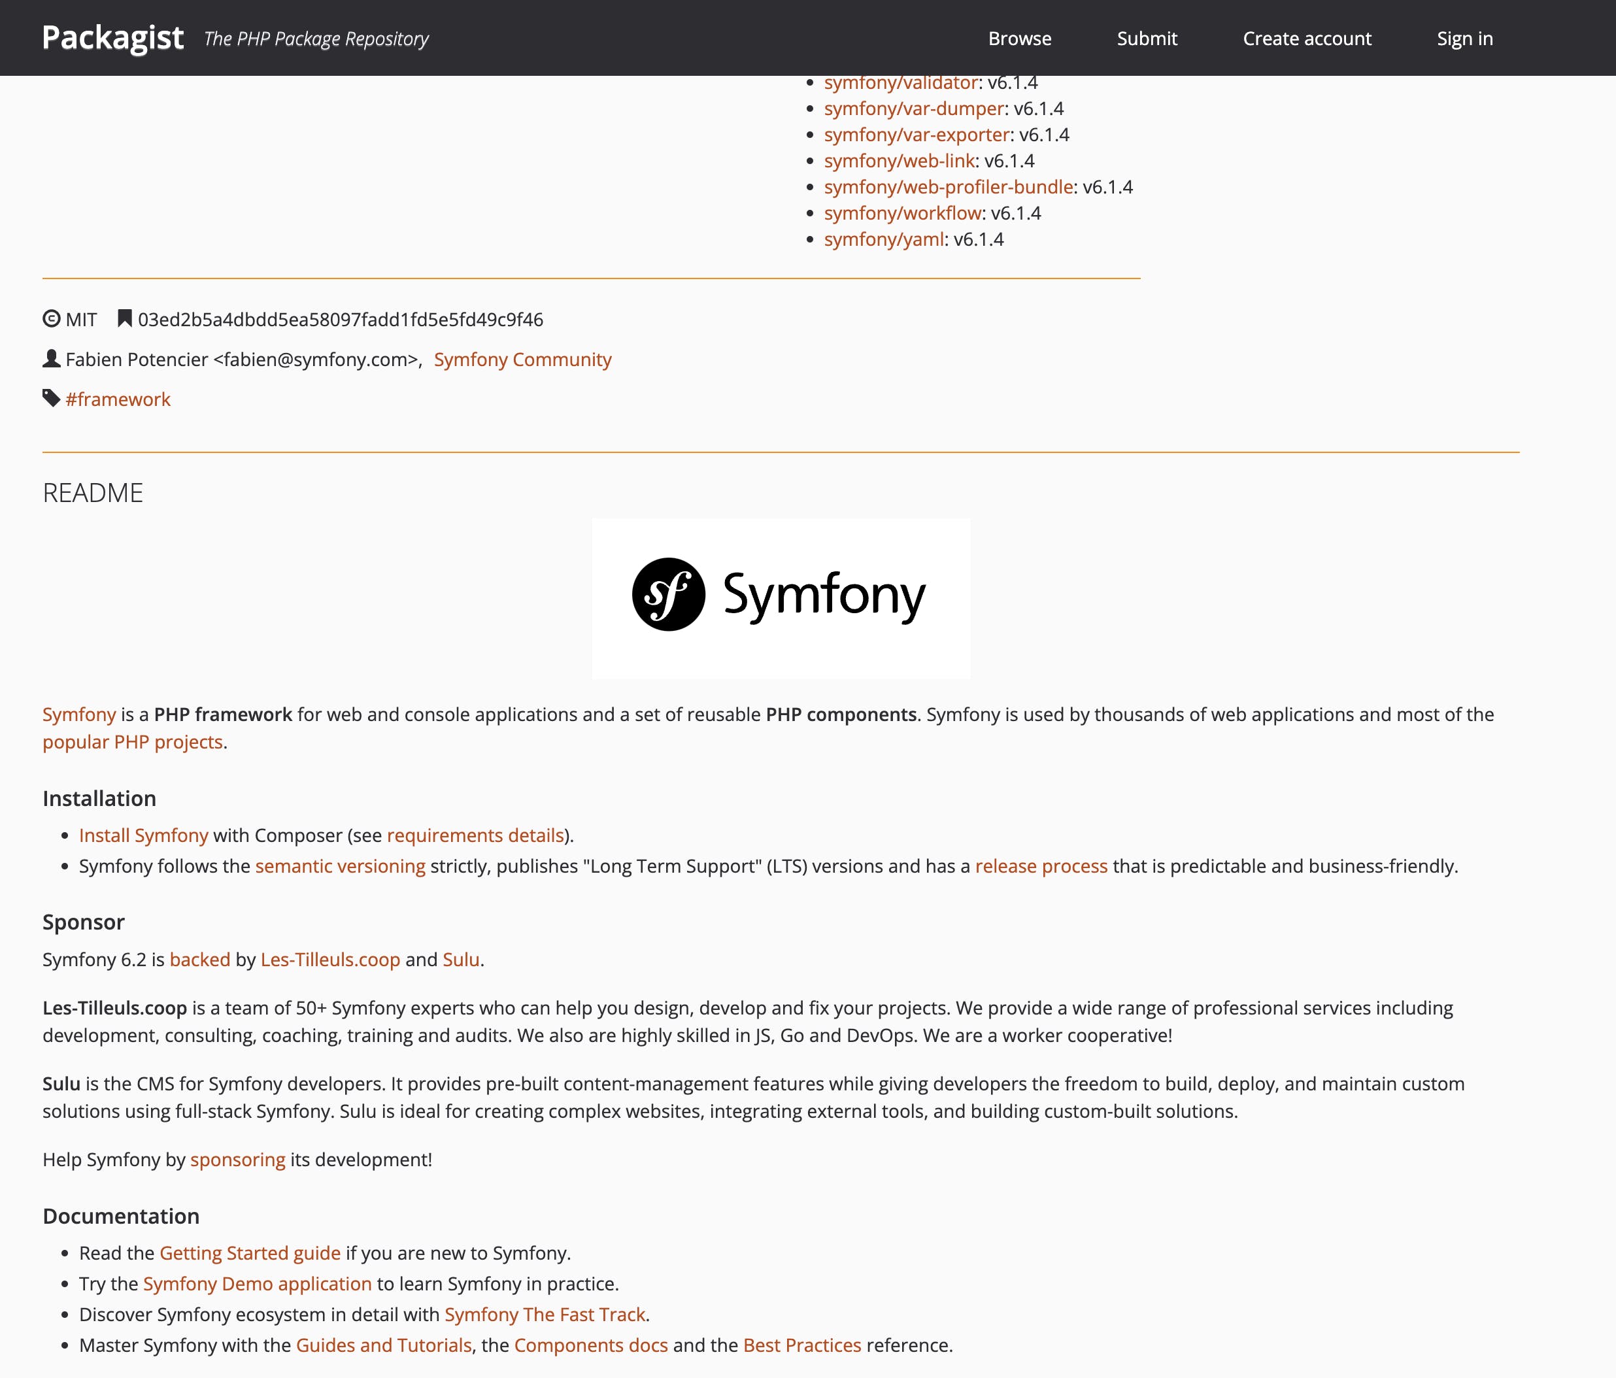Viewport: 1616px width, 1378px height.
Task: Open the Symfony The Fast Track link
Action: click(545, 1315)
